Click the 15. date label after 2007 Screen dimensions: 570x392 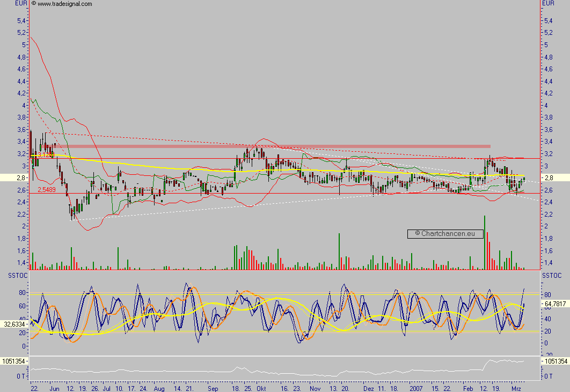(435, 388)
